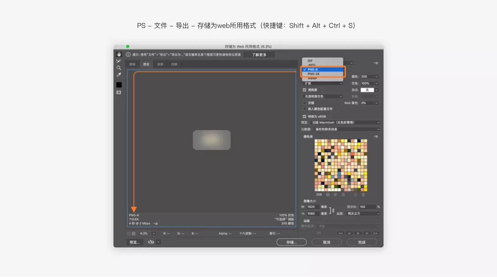Open the 6.3% zoom level dropdown
The width and height of the screenshot is (497, 277).
pos(153,234)
